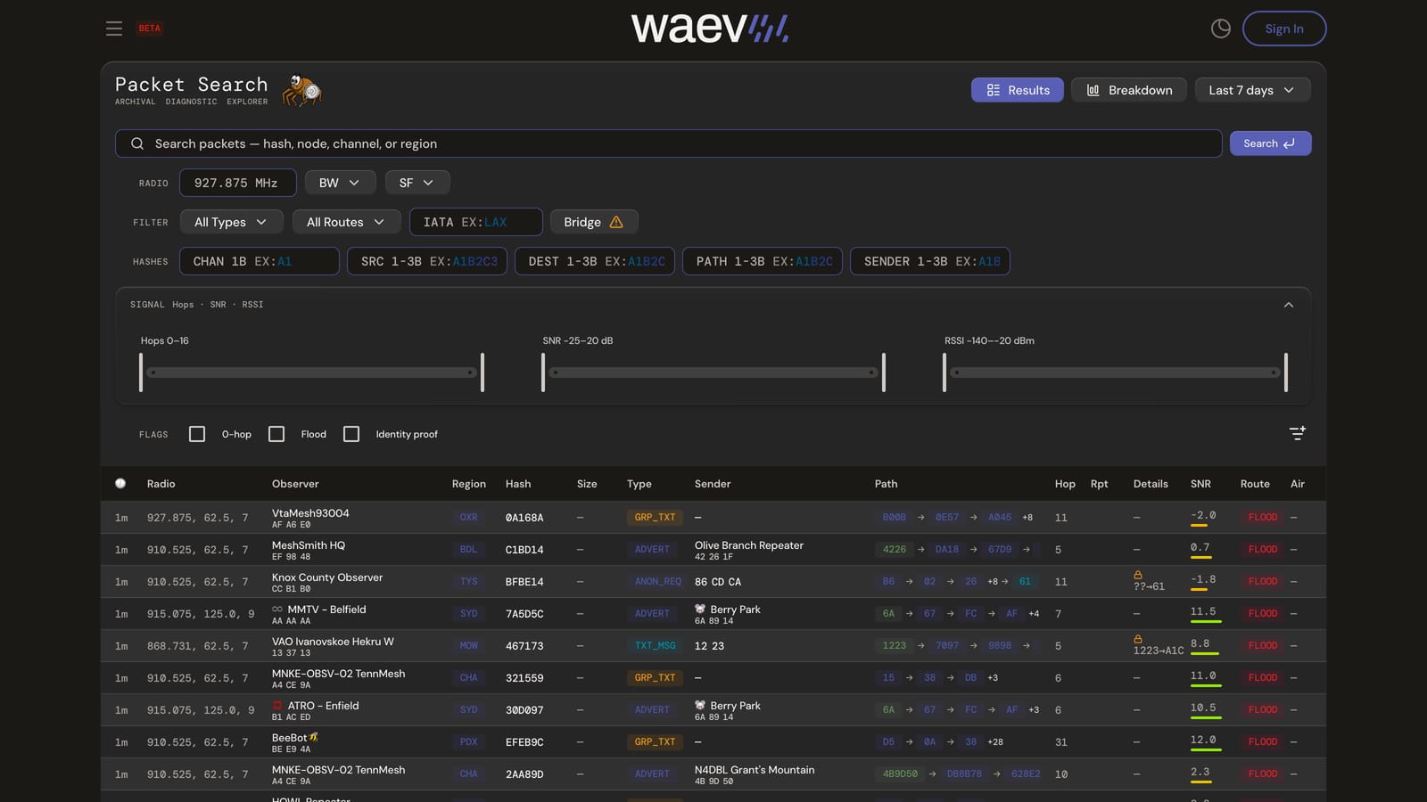
Task: Focus the CHAN 1B hash field
Action: pos(260,261)
